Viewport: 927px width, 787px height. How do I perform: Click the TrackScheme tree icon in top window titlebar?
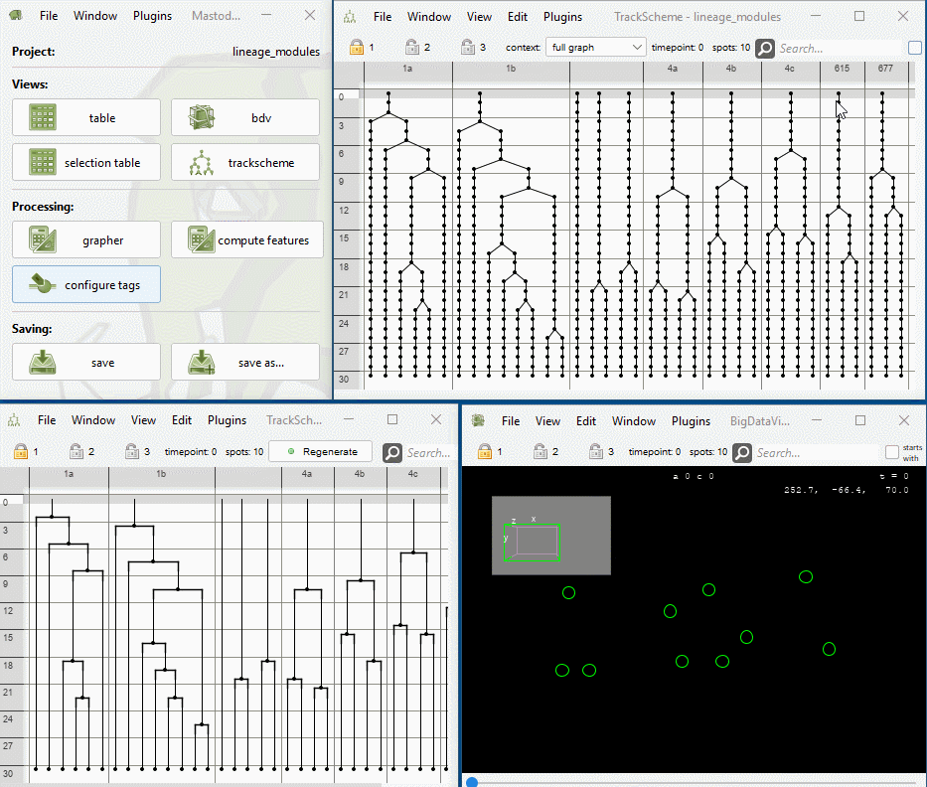(x=350, y=17)
